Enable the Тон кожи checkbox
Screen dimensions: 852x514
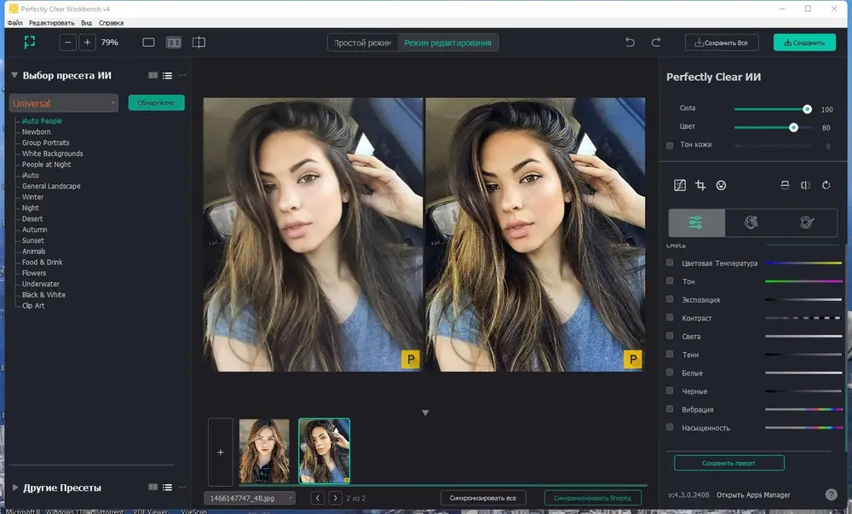(x=670, y=145)
